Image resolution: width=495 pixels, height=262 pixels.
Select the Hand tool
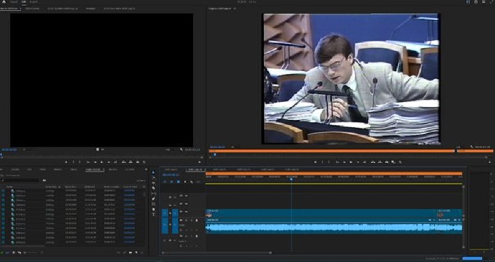pyautogui.click(x=153, y=209)
